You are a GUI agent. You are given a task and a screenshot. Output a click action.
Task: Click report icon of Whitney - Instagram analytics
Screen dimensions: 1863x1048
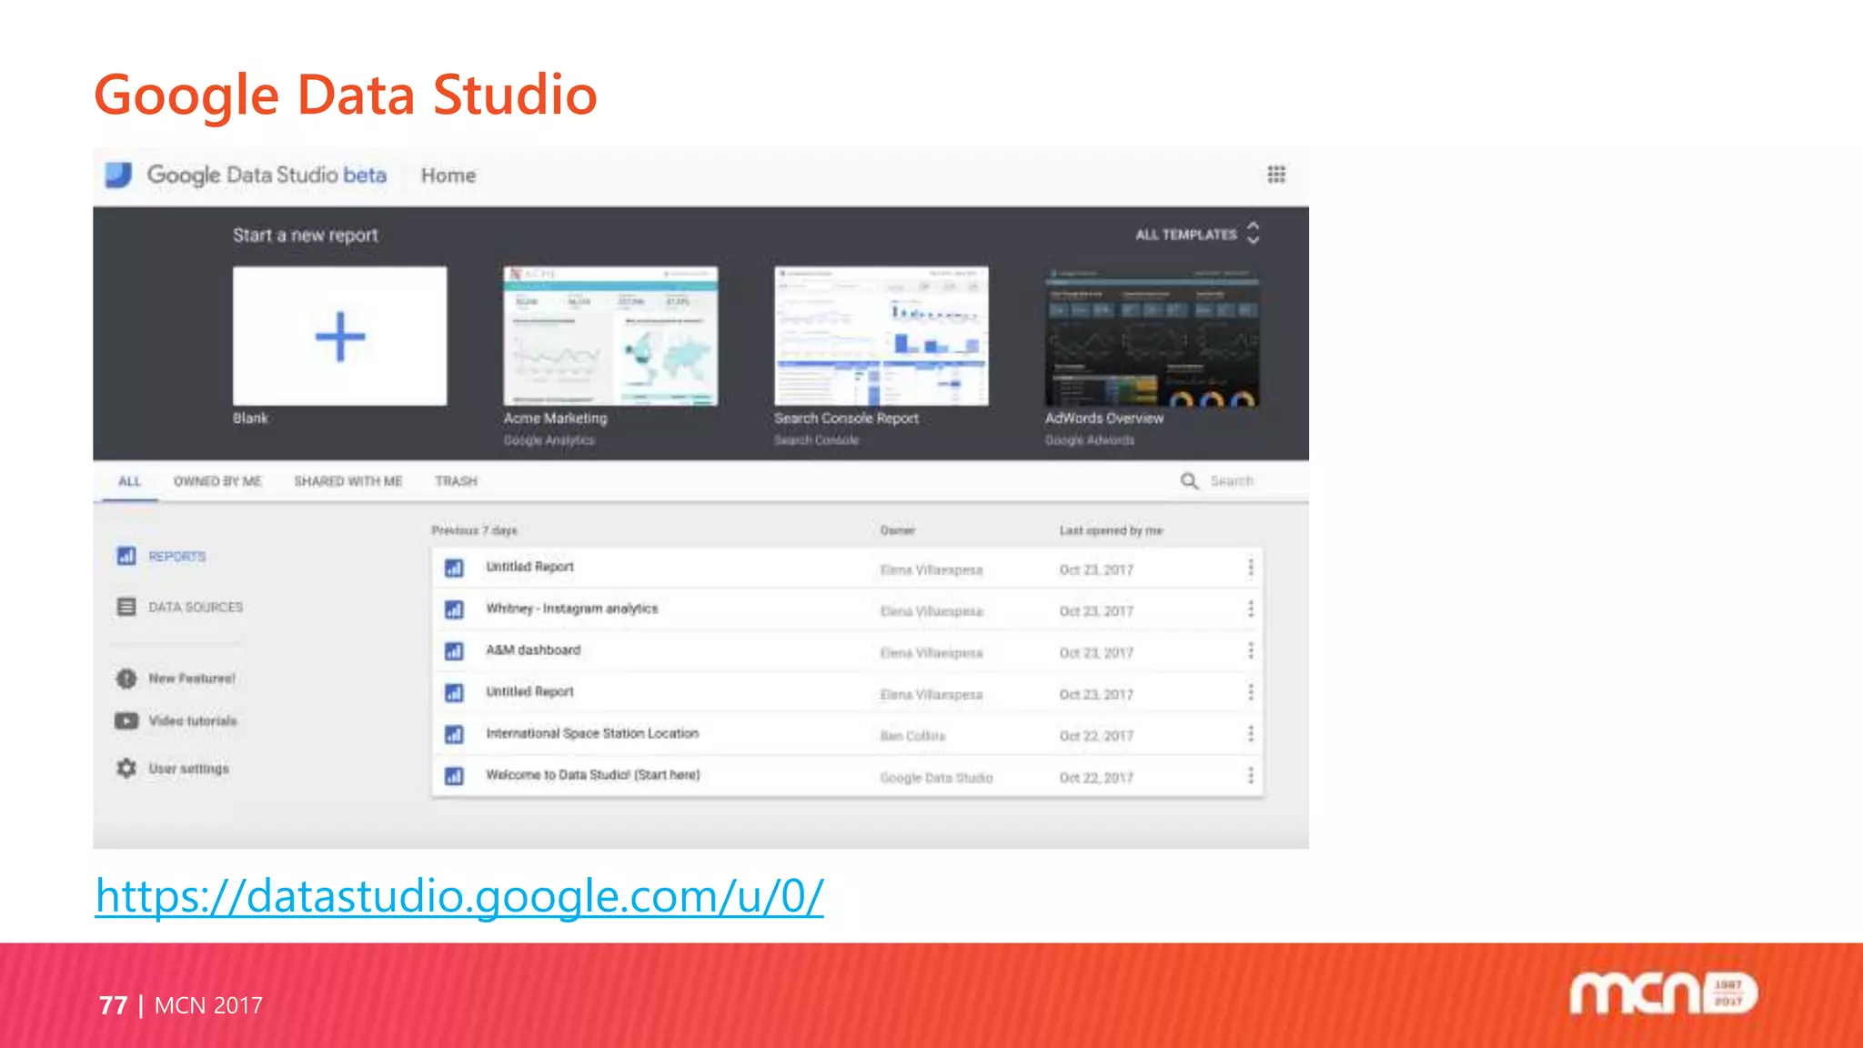454,610
